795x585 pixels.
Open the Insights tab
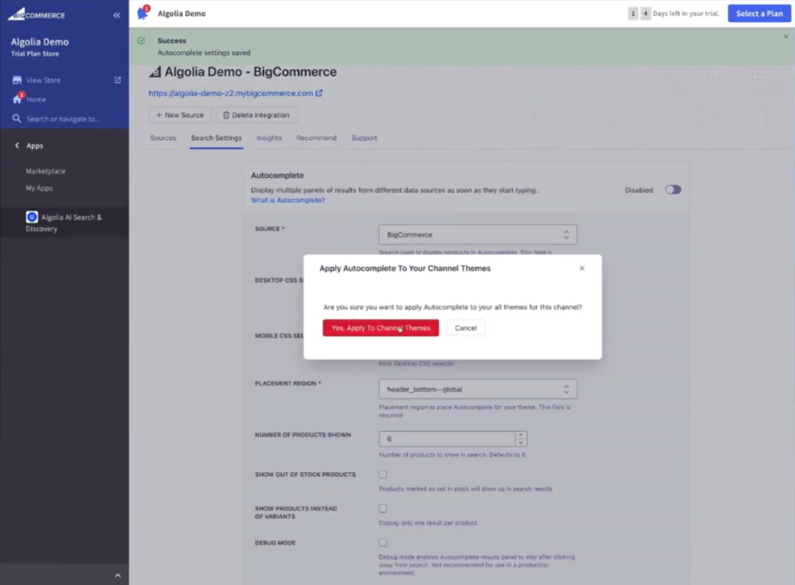coord(269,138)
